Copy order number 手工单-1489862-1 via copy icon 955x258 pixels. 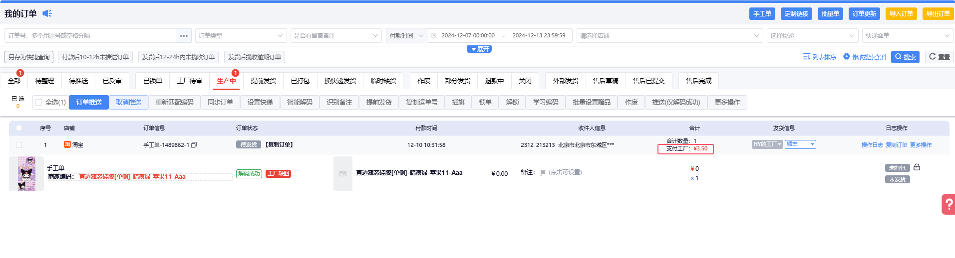[x=194, y=145]
